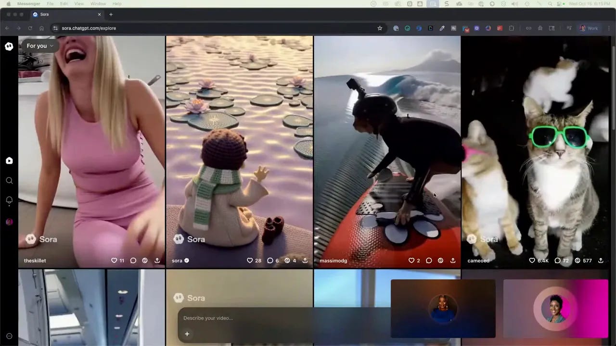Go to browser home page
Image resolution: width=616 pixels, height=346 pixels.
click(42, 28)
